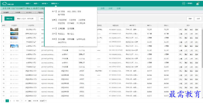Open 打印模板 from the menu

coord(71,23)
